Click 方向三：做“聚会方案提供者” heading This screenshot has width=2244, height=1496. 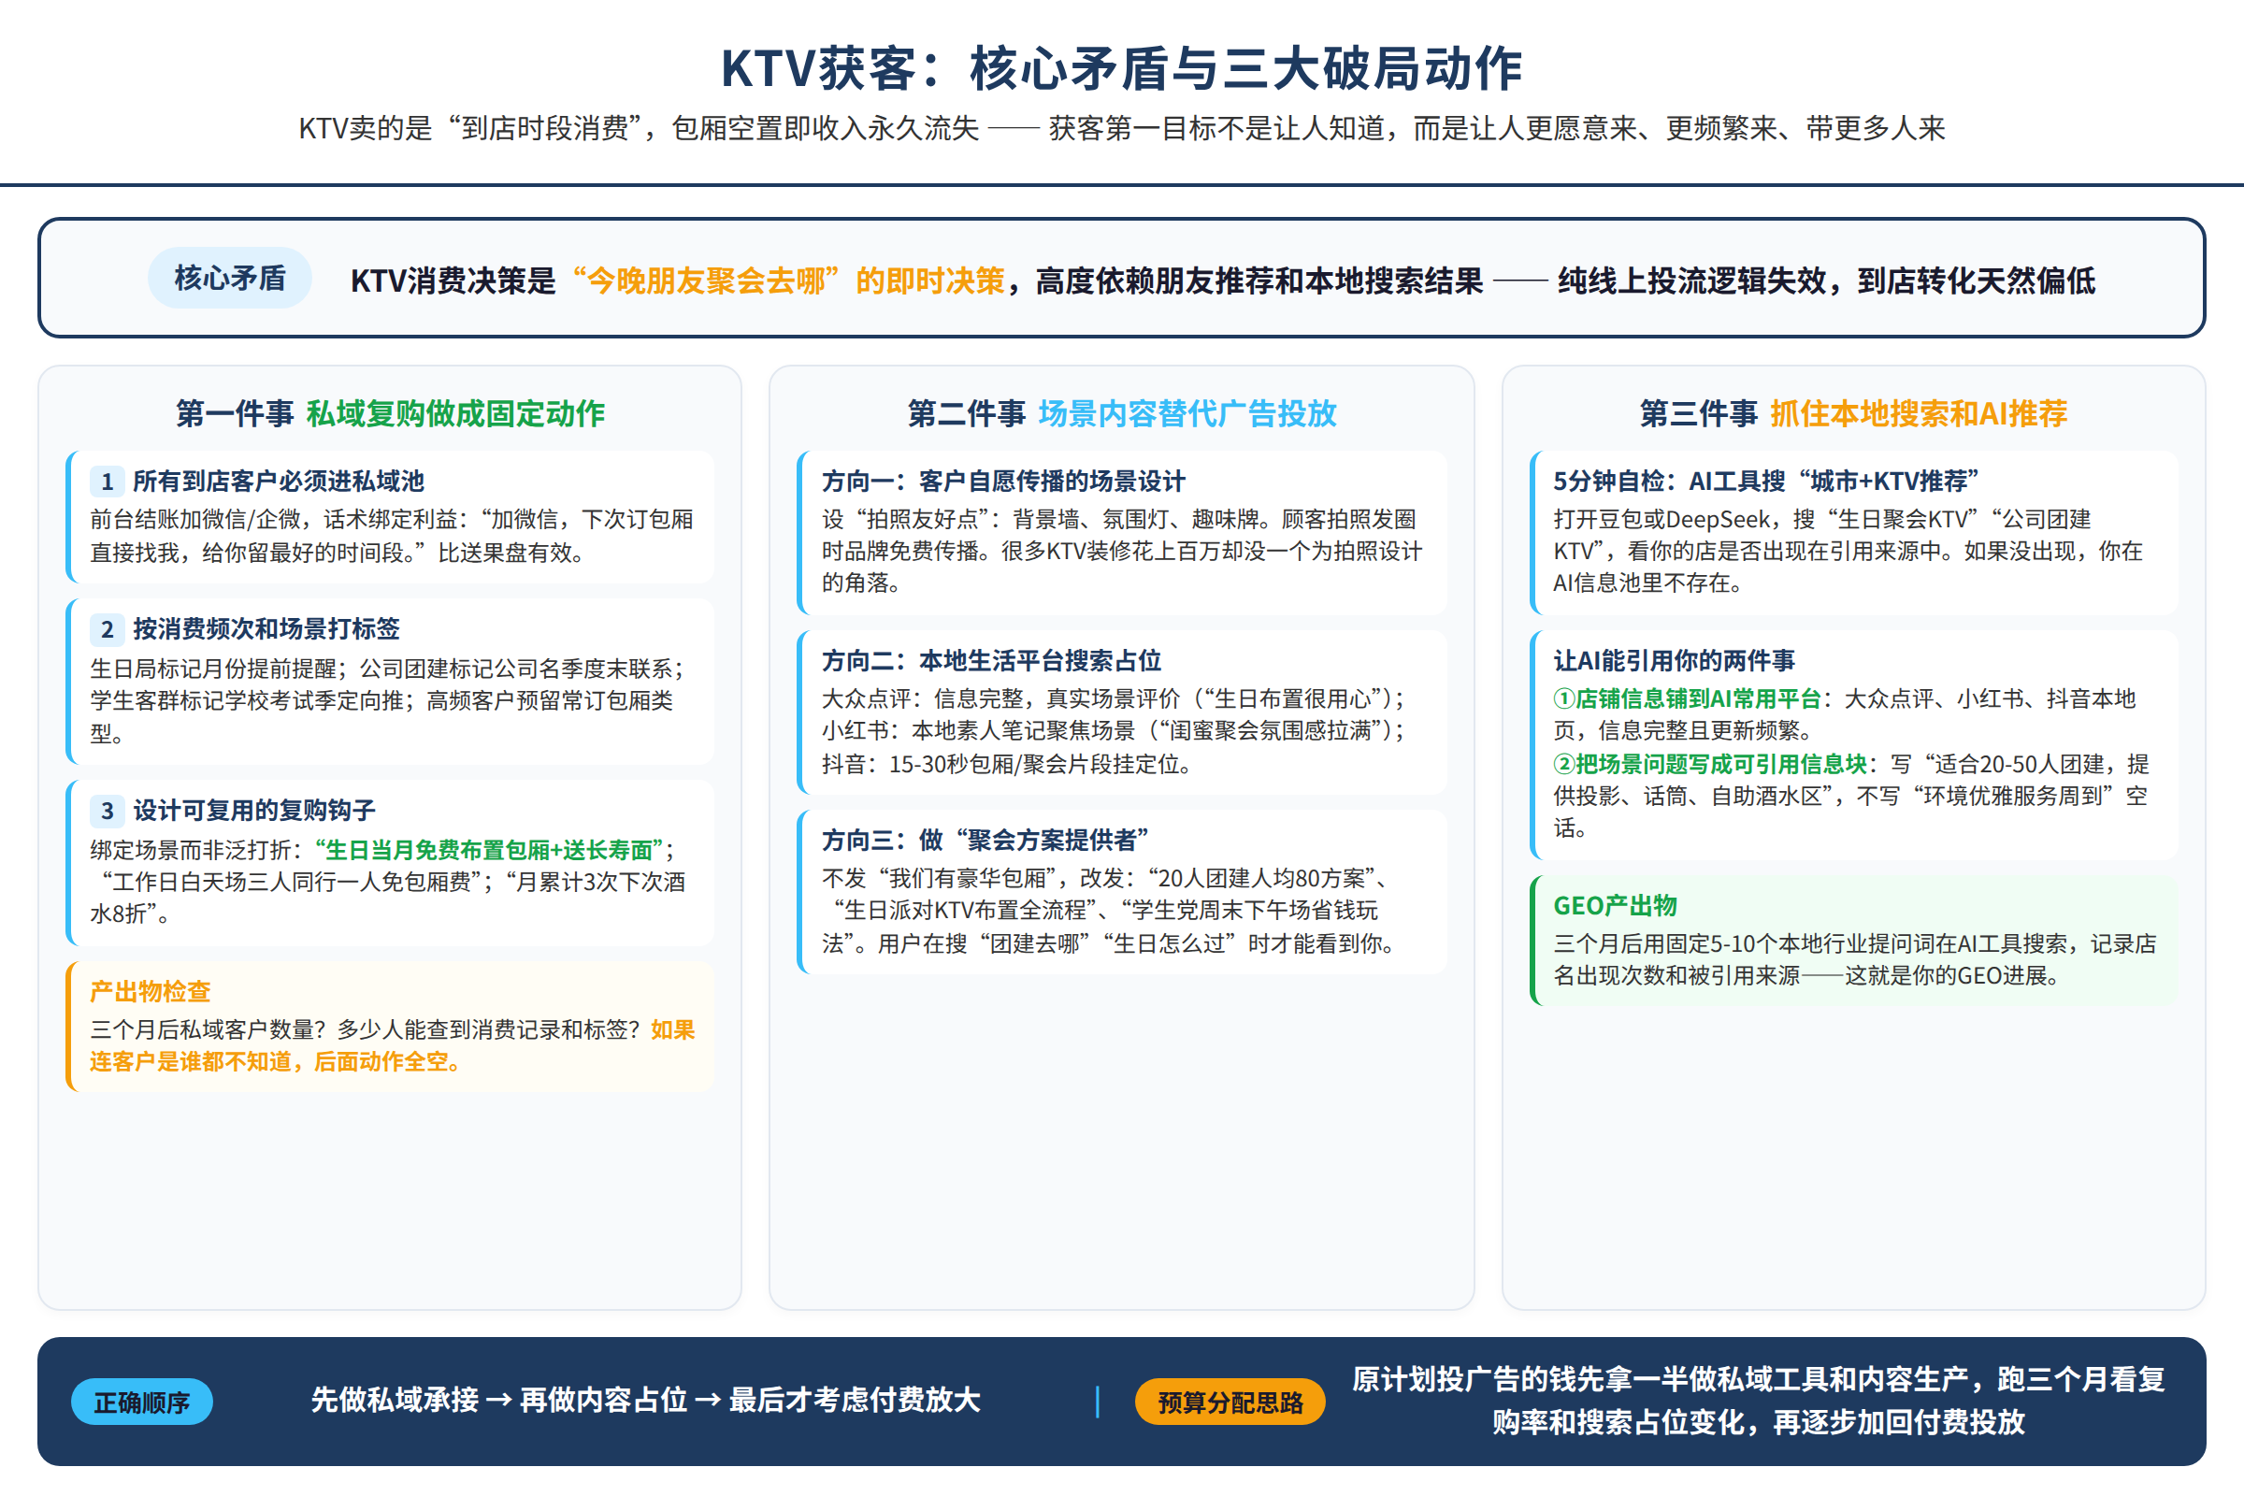(x=985, y=841)
